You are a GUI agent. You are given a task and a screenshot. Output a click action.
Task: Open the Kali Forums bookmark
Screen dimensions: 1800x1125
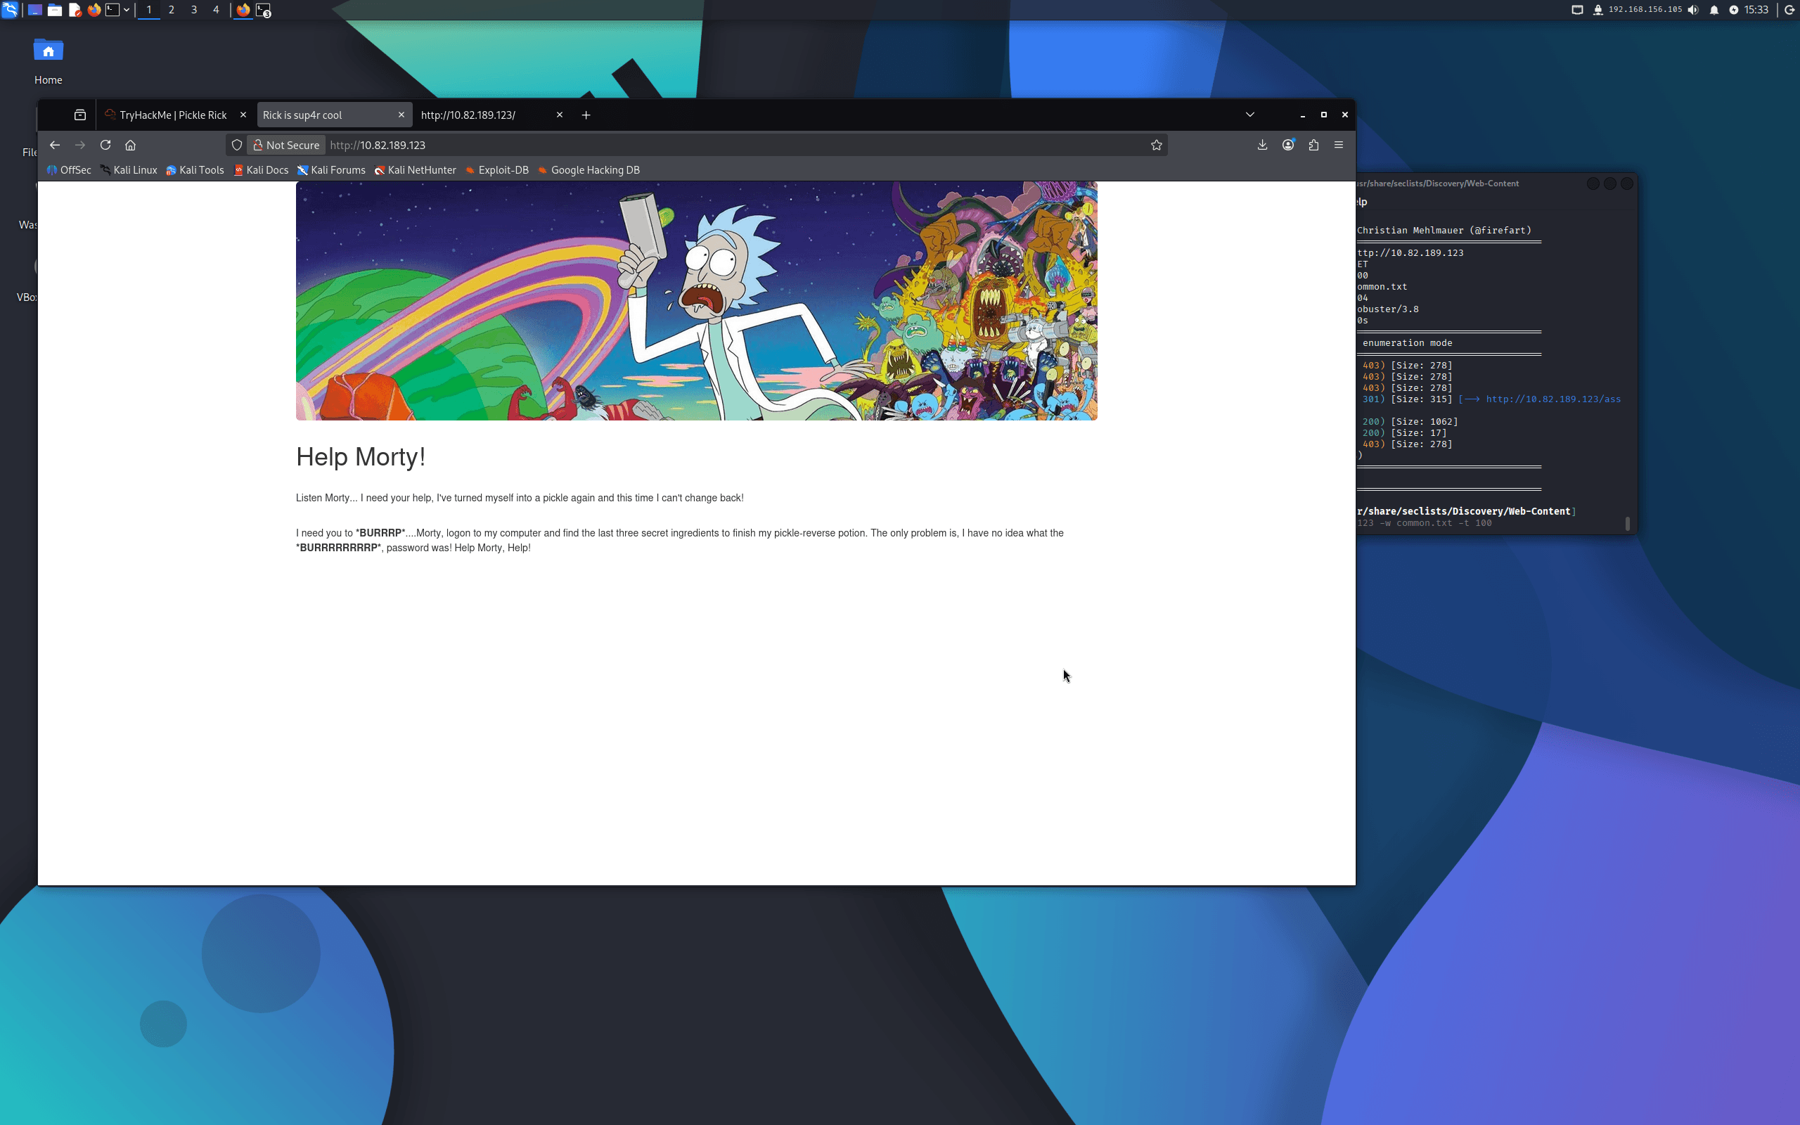[331, 169]
